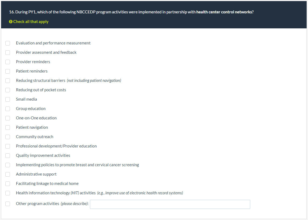Click the Other program activities description field
Image resolution: width=308 pixels, height=220 pixels.
(170, 204)
